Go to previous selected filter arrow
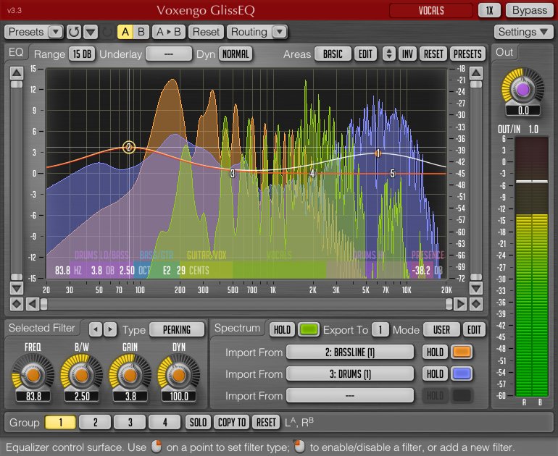The height and width of the screenshot is (456, 558). pos(96,329)
